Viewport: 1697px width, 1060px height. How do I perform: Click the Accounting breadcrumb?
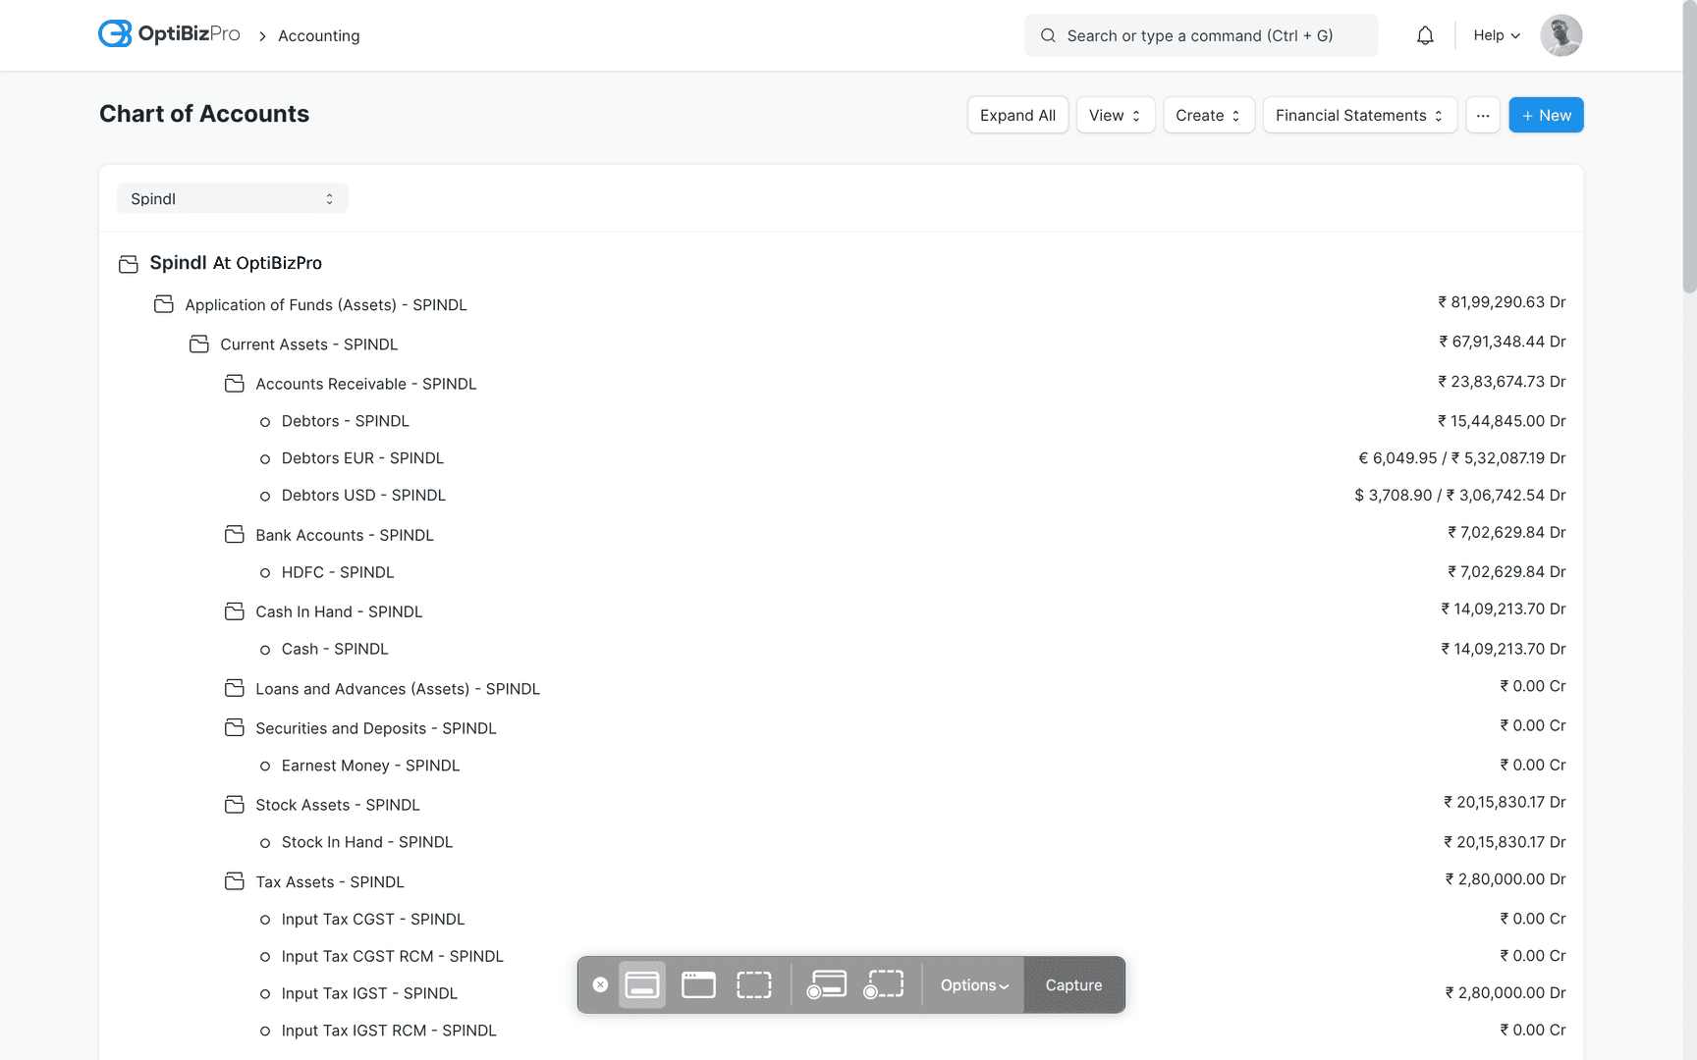point(318,35)
